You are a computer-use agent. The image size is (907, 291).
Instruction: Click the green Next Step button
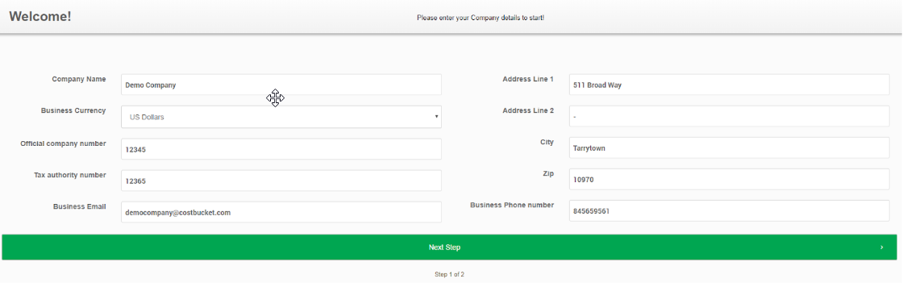pyautogui.click(x=449, y=247)
